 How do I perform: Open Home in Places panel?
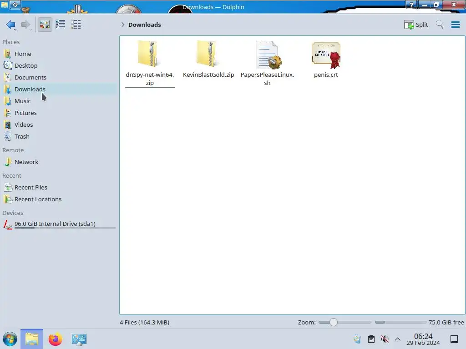pyautogui.click(x=59, y=54)
